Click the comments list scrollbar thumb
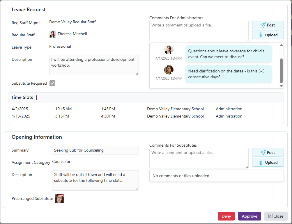The height and width of the screenshot is (224, 292). pyautogui.click(x=281, y=71)
